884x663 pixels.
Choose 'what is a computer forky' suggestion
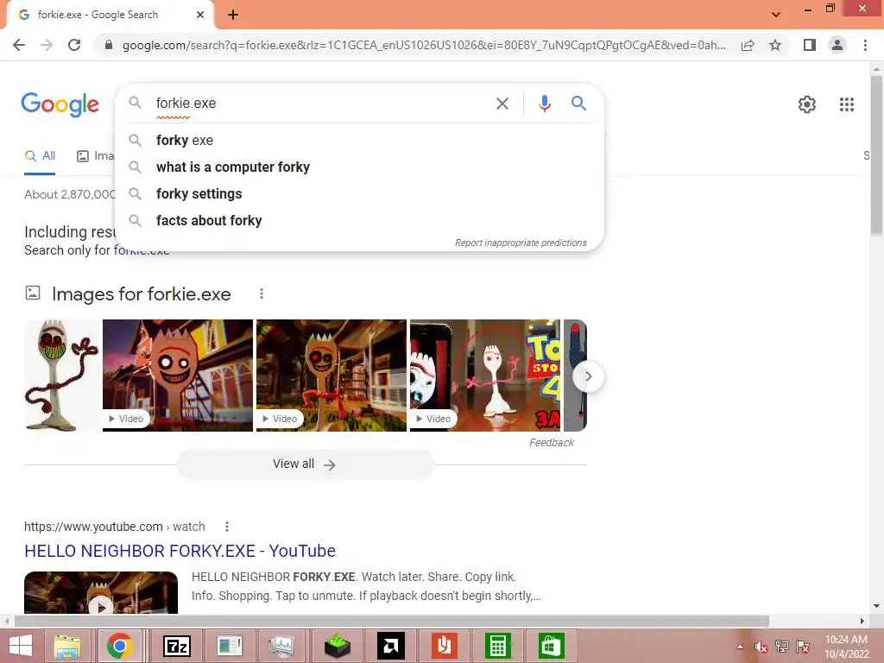(360, 167)
